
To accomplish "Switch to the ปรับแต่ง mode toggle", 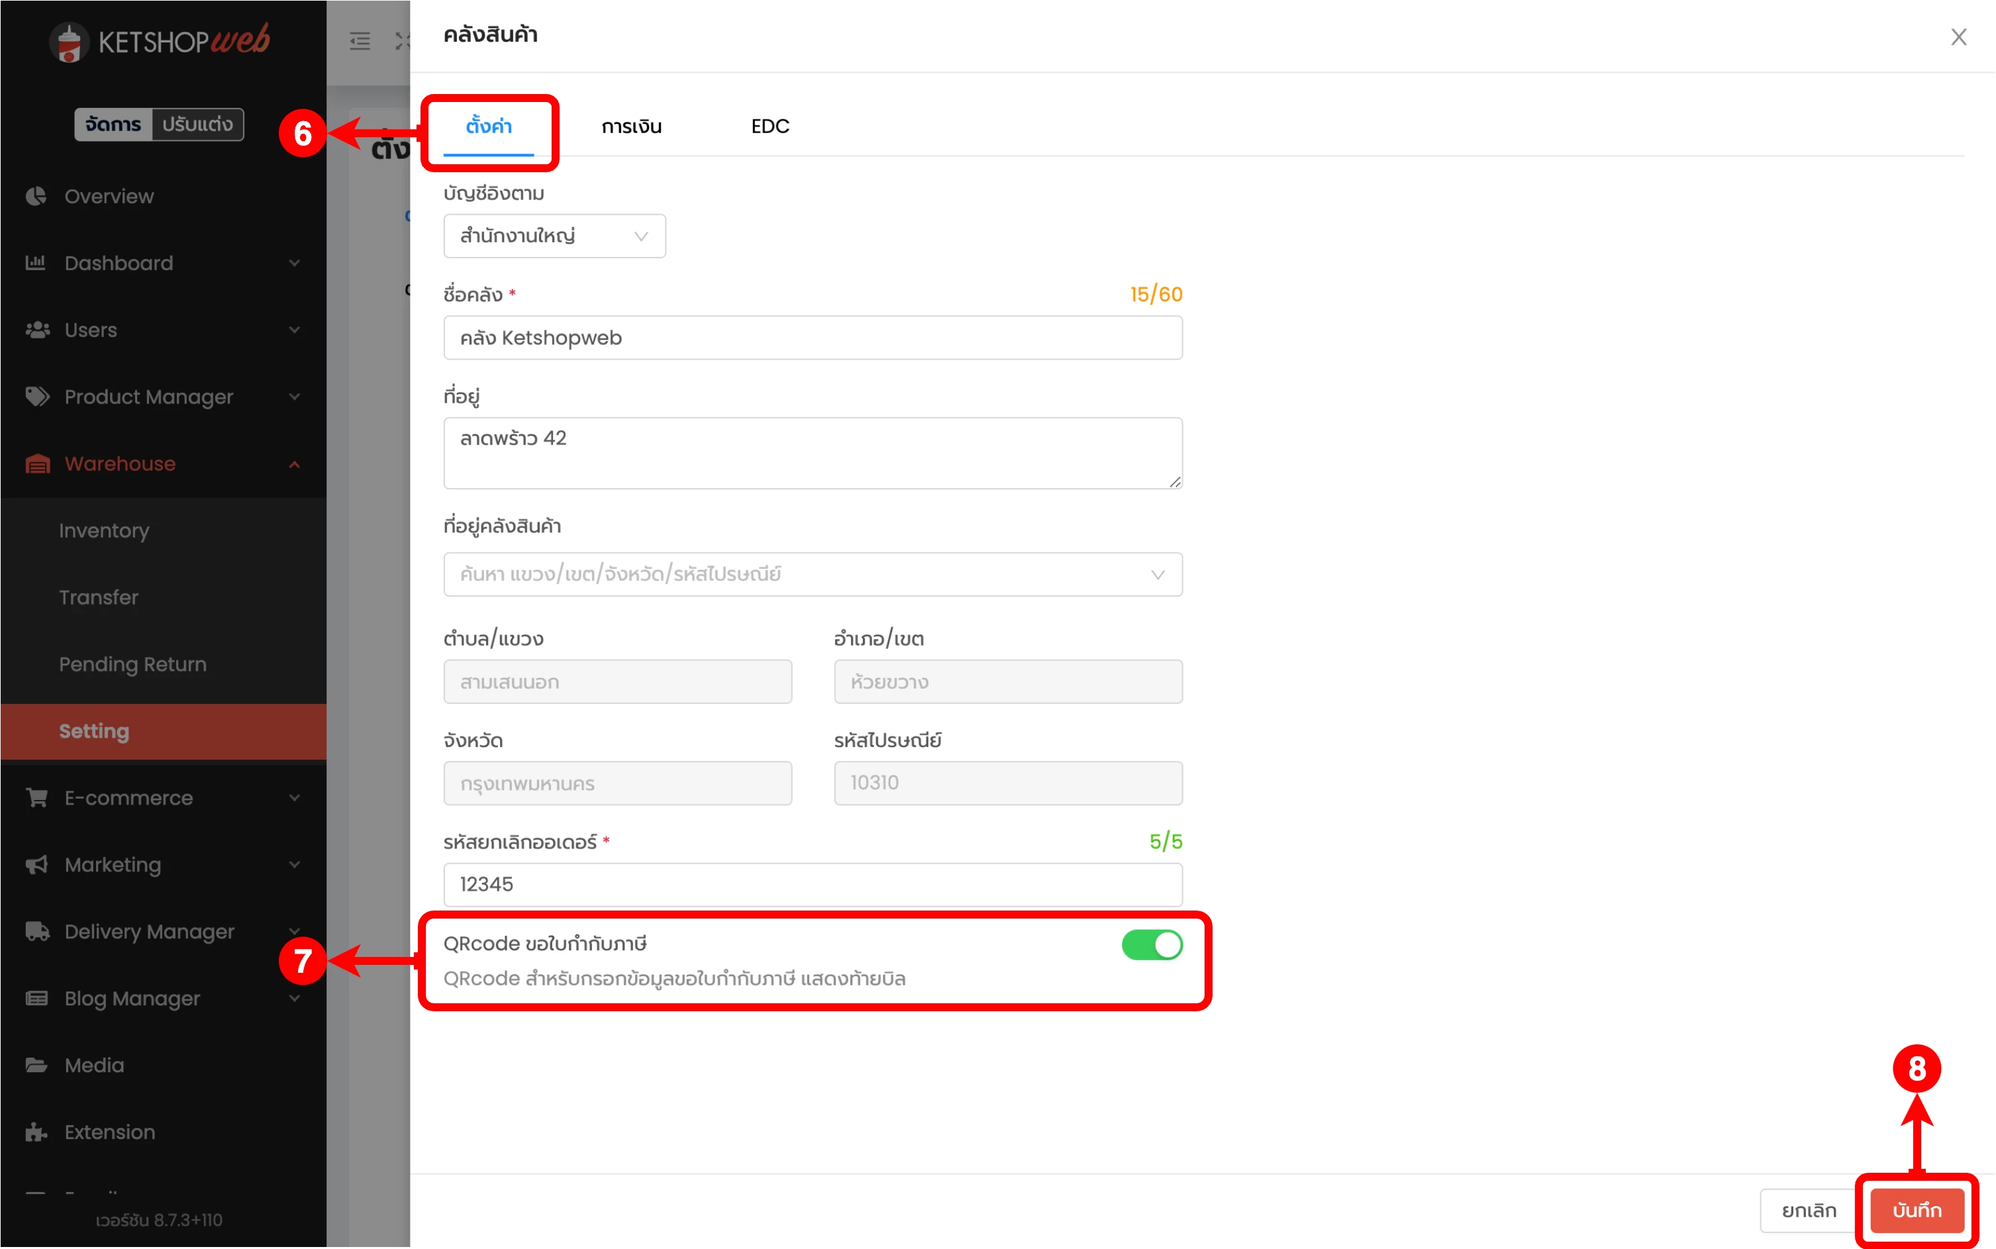I will click(x=197, y=125).
